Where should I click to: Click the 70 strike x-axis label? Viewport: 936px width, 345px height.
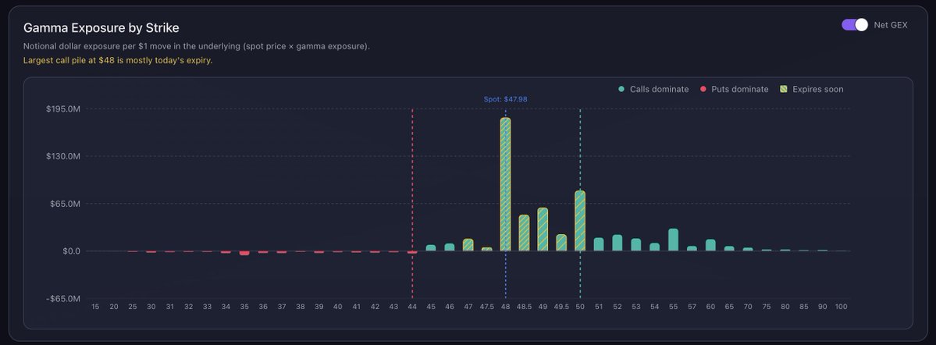pos(748,307)
